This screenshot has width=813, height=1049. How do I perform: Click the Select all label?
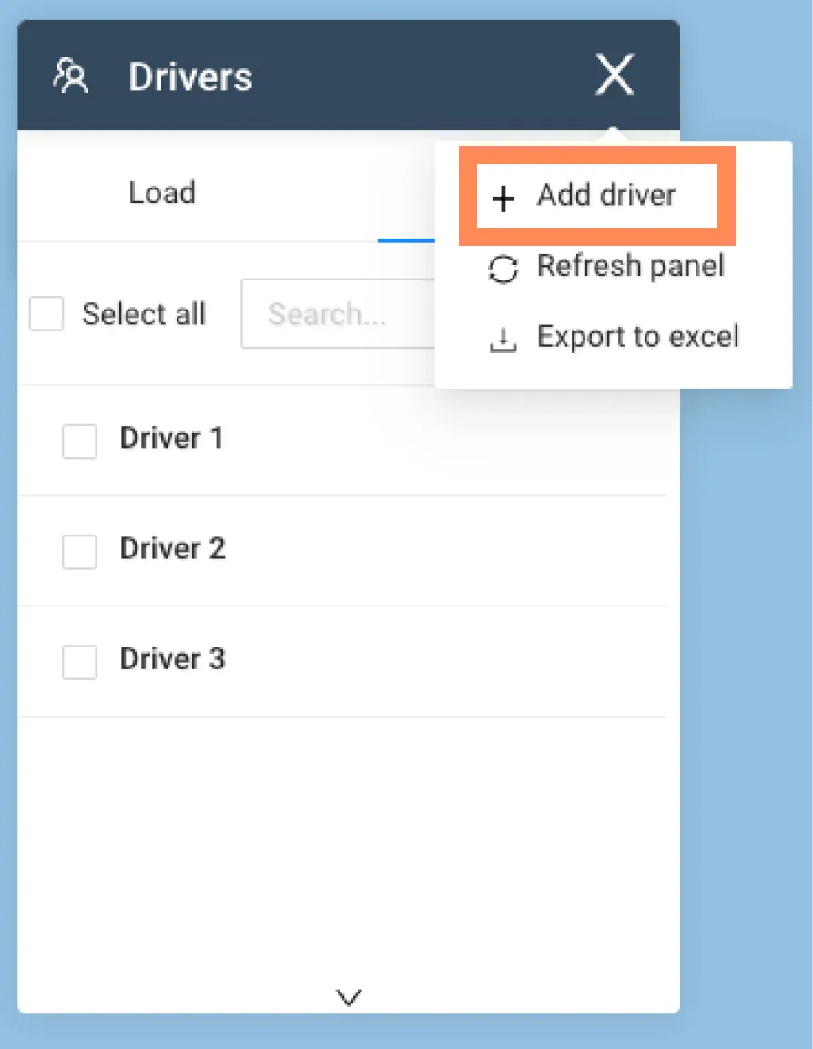click(x=144, y=314)
